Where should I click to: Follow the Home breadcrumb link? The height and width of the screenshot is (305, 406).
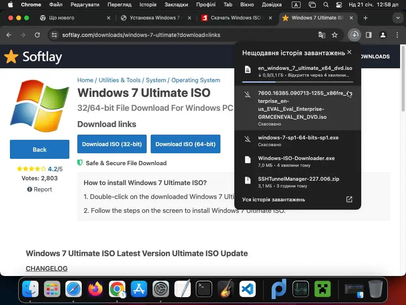[85, 80]
